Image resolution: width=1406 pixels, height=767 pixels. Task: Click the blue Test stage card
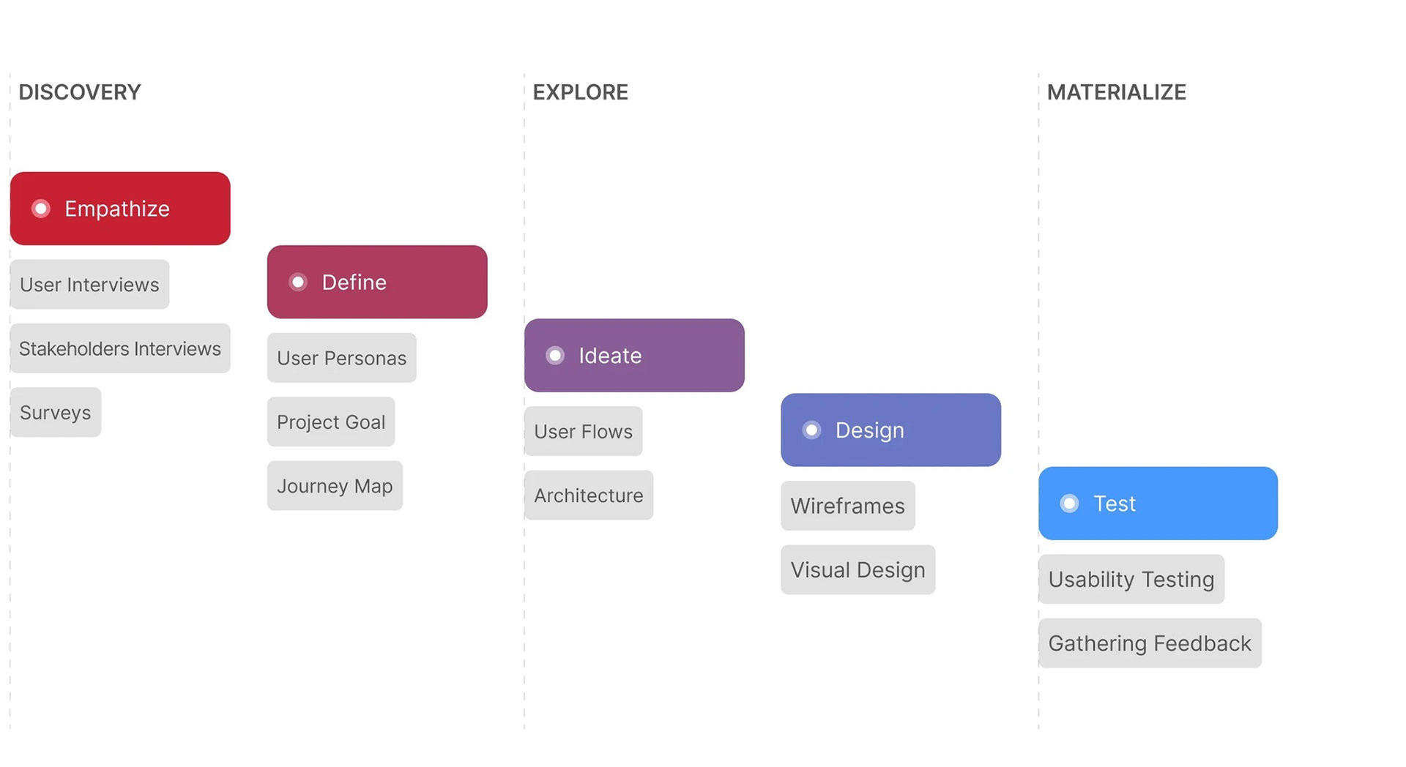[1158, 504]
